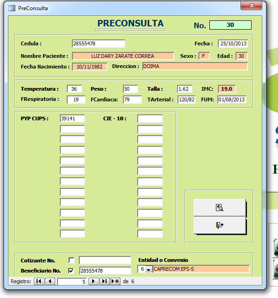The width and height of the screenshot is (278, 298).
Task: Create new record with asterisk arrow button
Action: (115, 281)
